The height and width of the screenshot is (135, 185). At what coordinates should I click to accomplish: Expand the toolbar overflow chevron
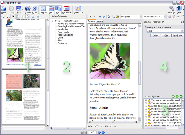coord(183,15)
